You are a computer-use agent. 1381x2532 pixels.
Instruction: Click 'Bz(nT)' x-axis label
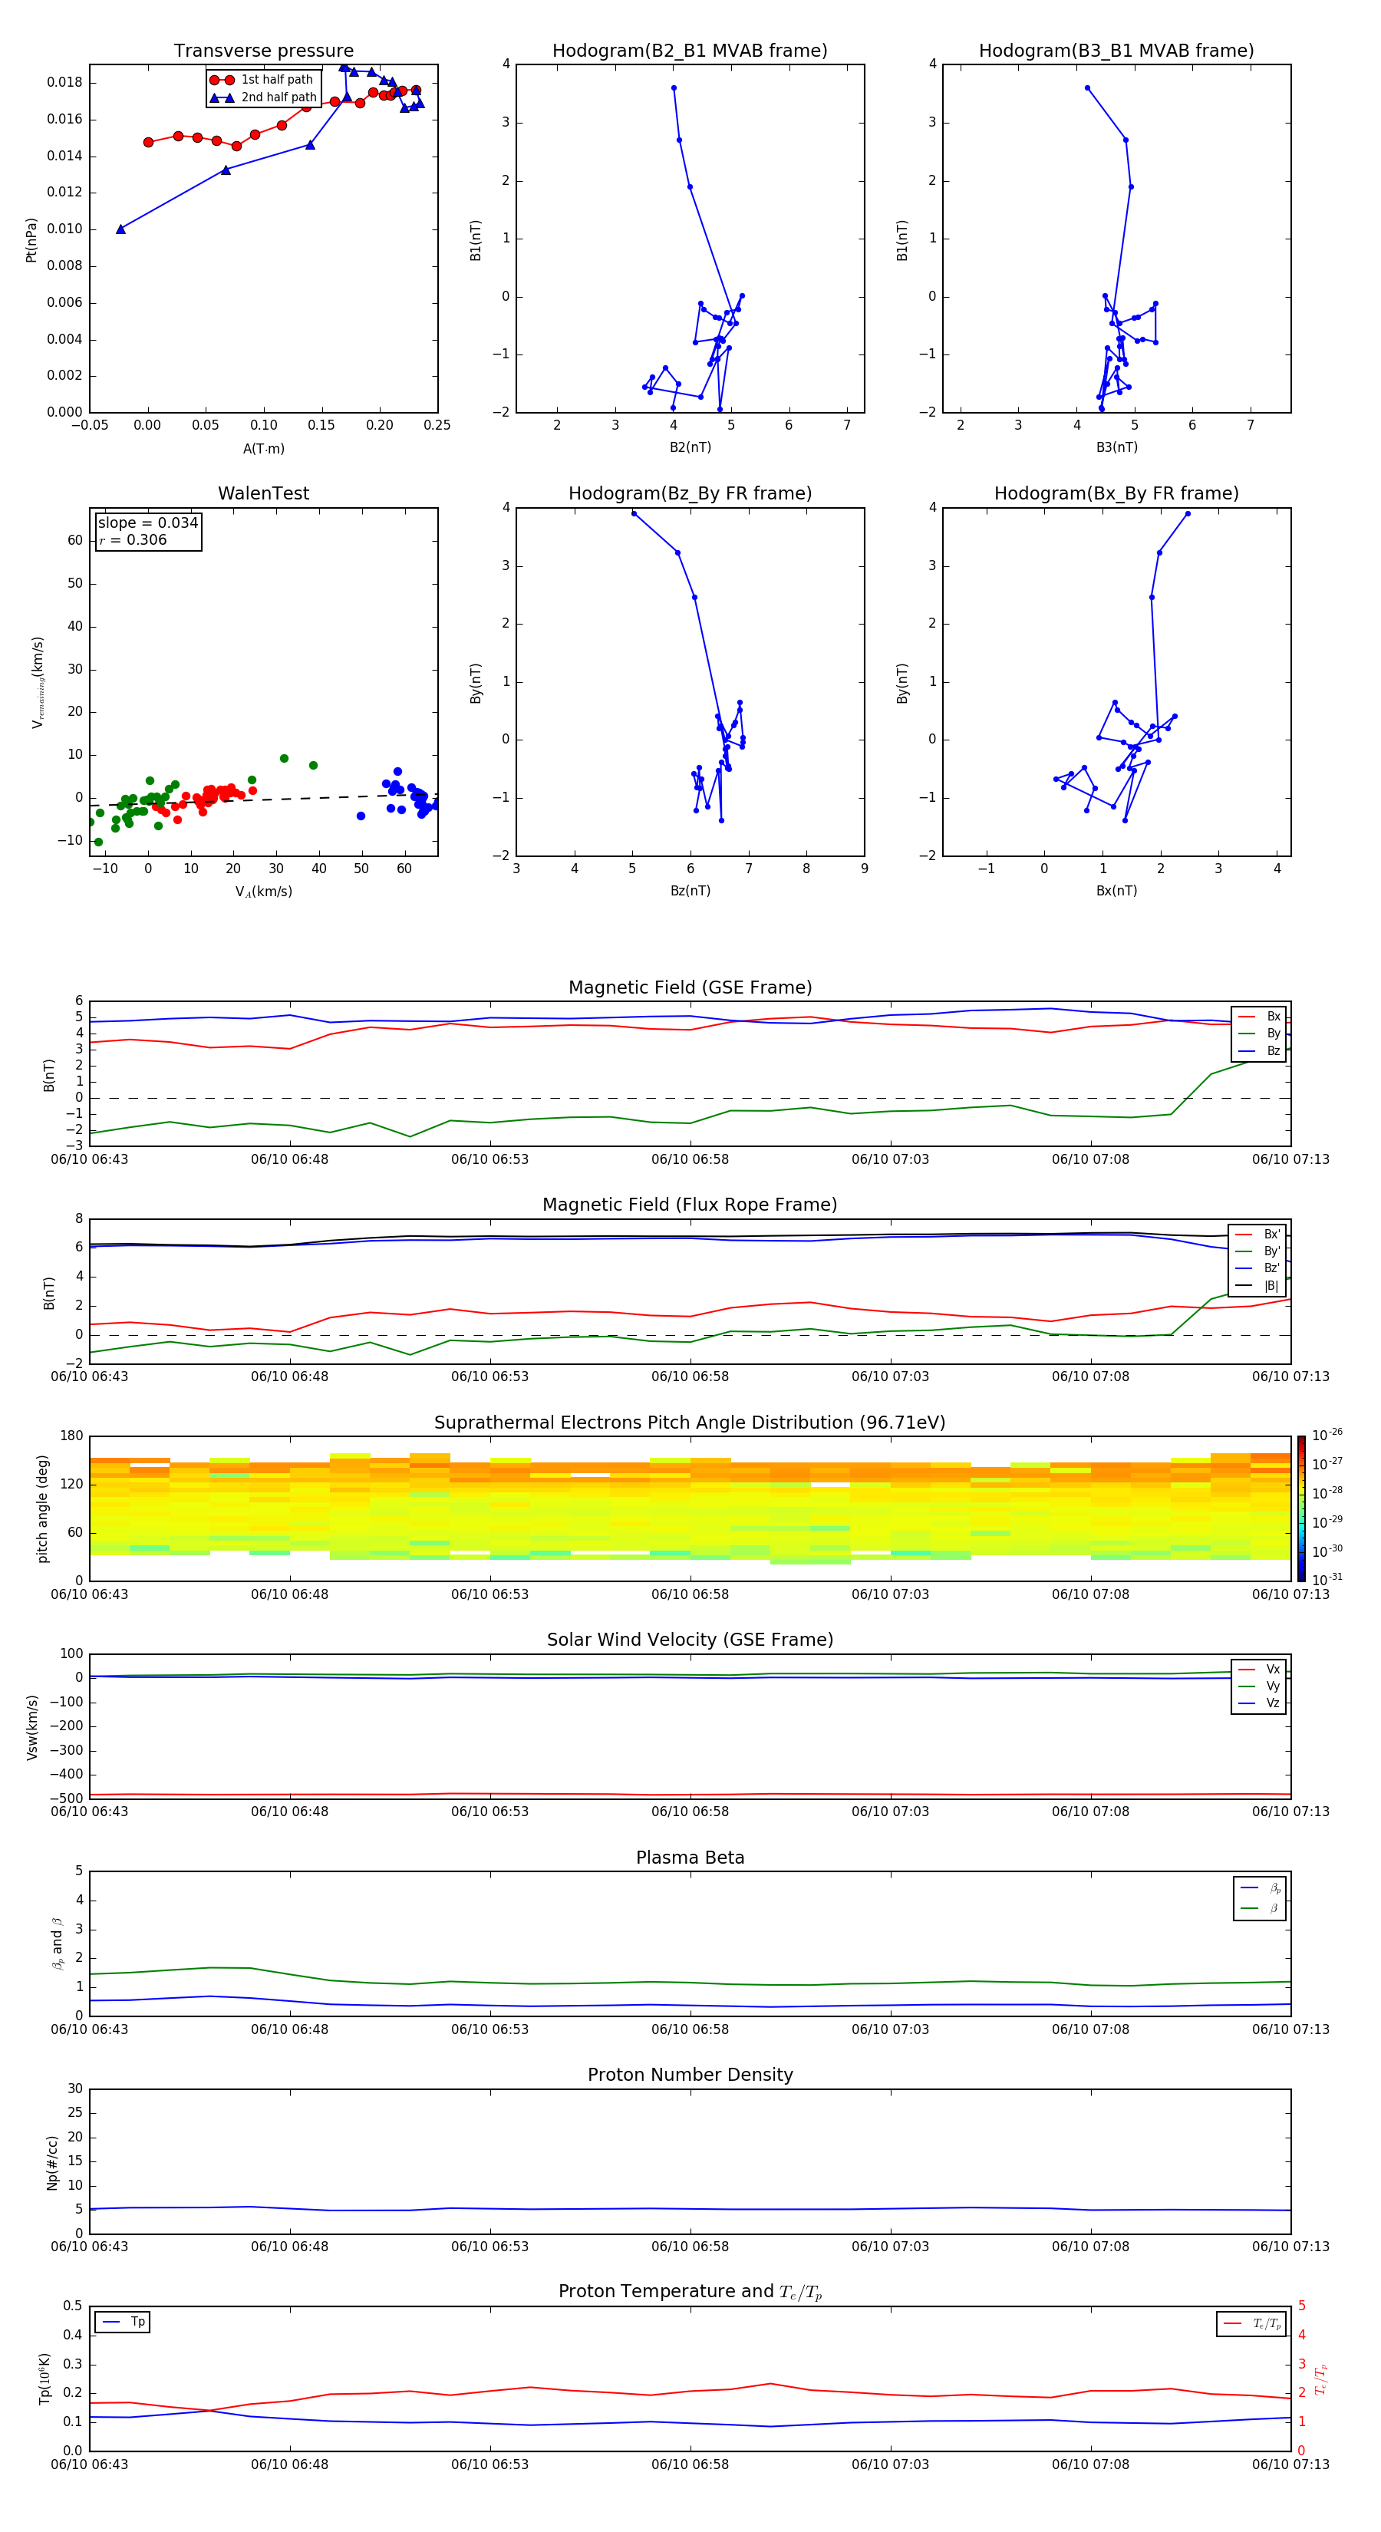click(690, 891)
